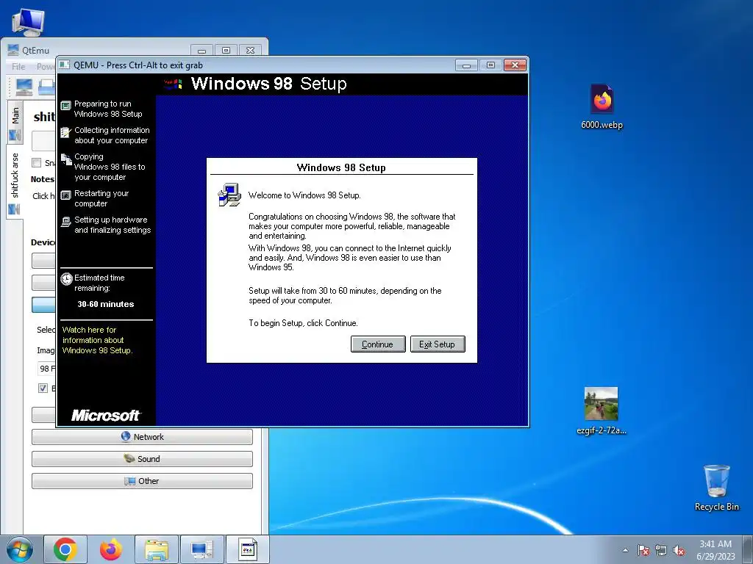Screen dimensions: 753x564
Task: Click the setup computer icon in dialog
Action: click(229, 195)
